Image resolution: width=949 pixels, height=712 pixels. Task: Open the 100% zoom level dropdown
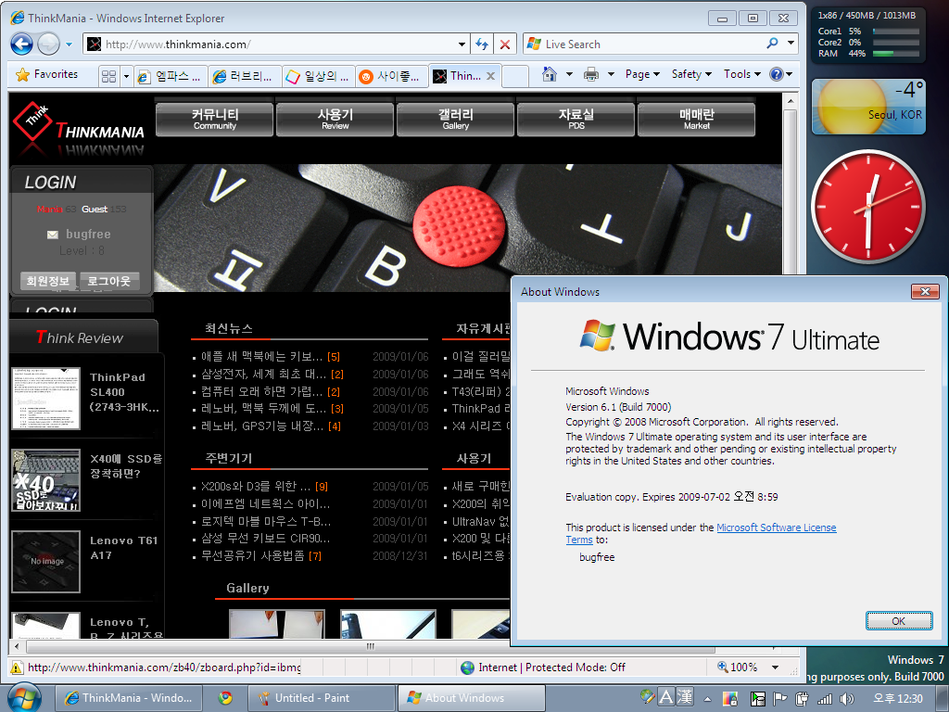[776, 667]
